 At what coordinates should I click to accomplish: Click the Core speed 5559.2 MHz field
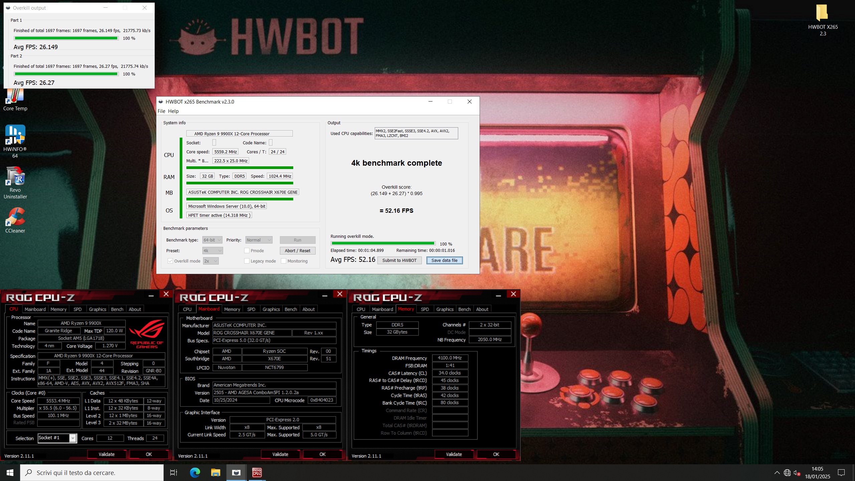pyautogui.click(x=225, y=152)
